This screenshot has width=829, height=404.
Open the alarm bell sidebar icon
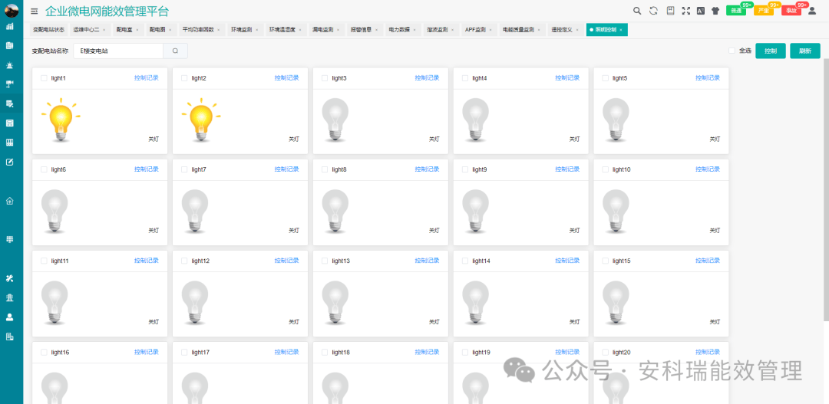click(9, 65)
